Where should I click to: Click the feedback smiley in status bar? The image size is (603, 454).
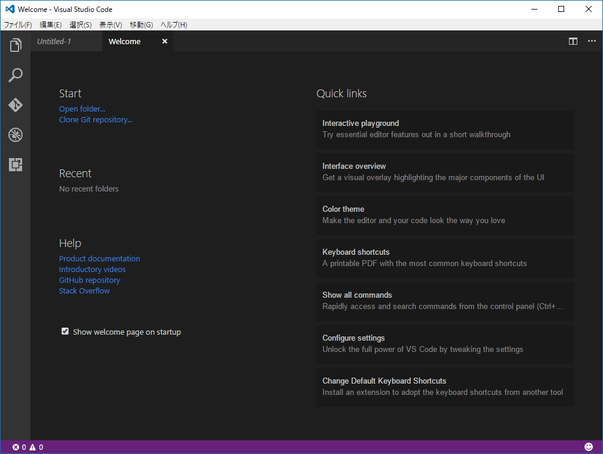pos(589,447)
